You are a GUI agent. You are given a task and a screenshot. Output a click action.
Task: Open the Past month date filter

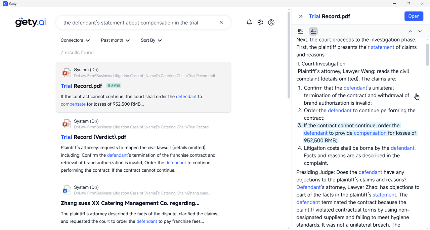click(115, 40)
